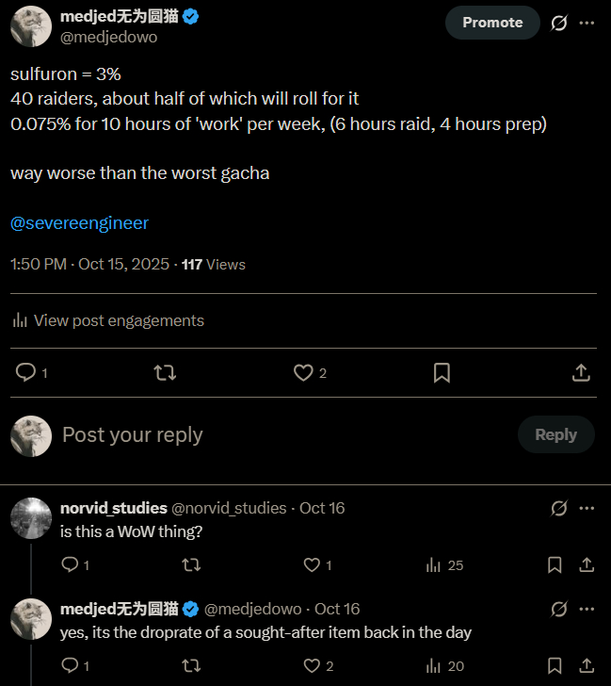Bookmark the medjed droprate reply

(x=555, y=666)
